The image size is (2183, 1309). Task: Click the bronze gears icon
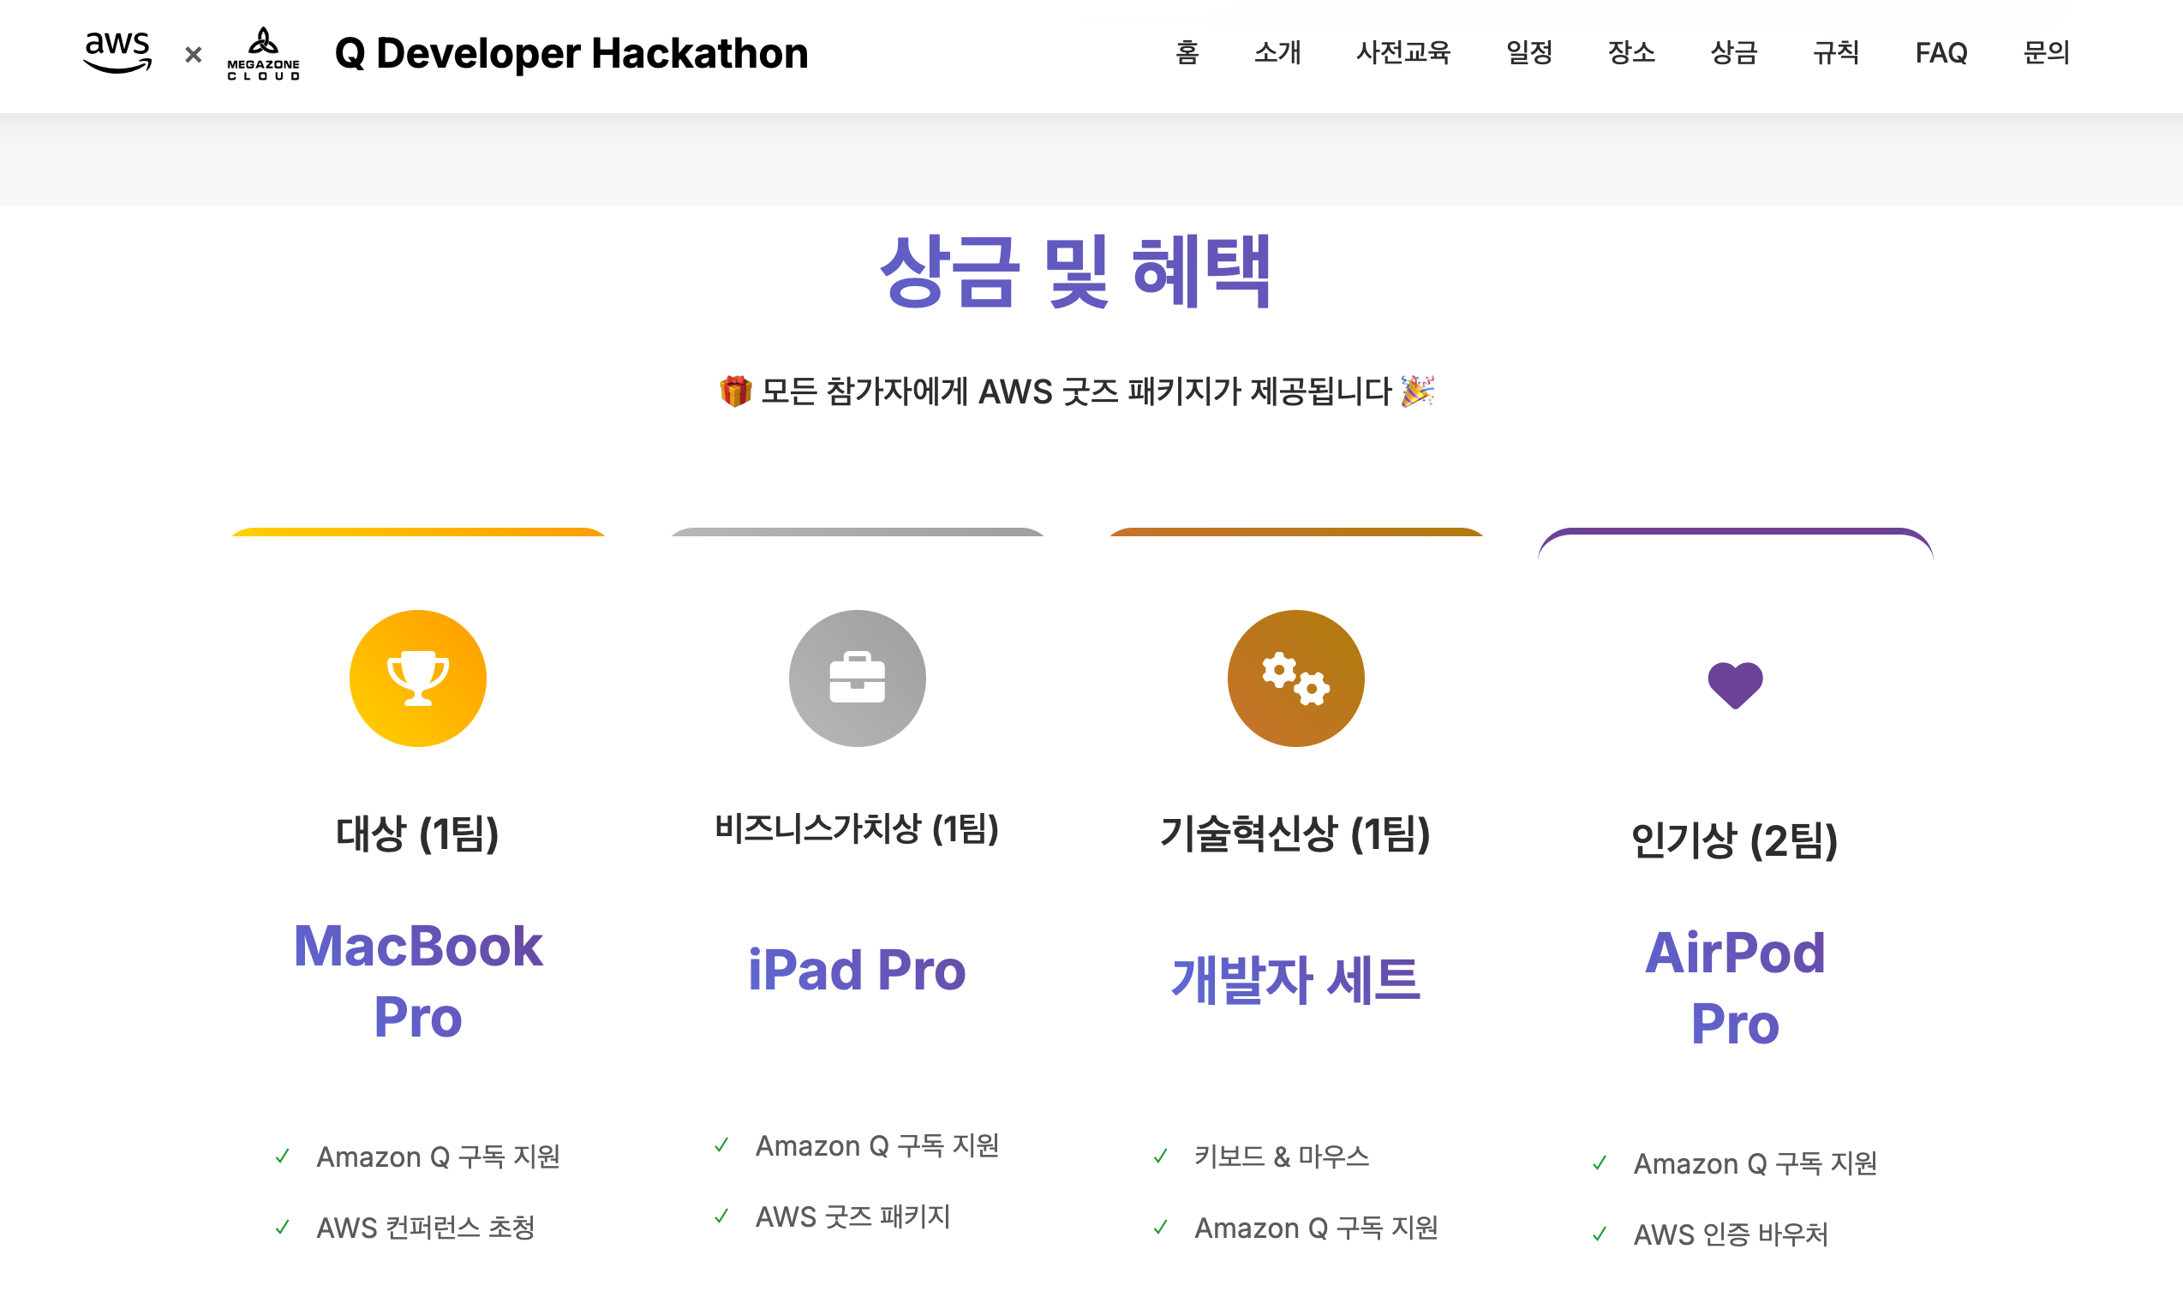click(x=1295, y=678)
